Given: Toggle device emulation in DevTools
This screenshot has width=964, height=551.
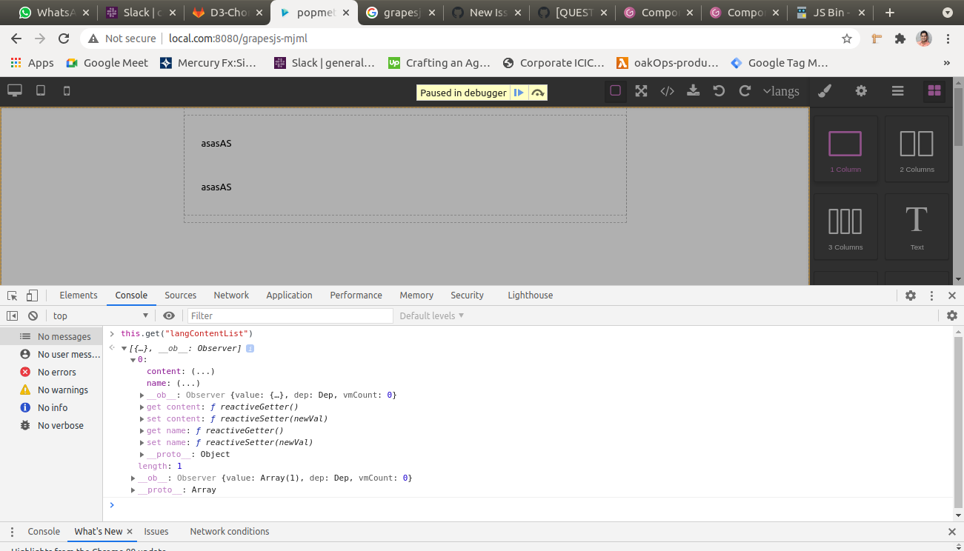Looking at the screenshot, I should pos(31,295).
